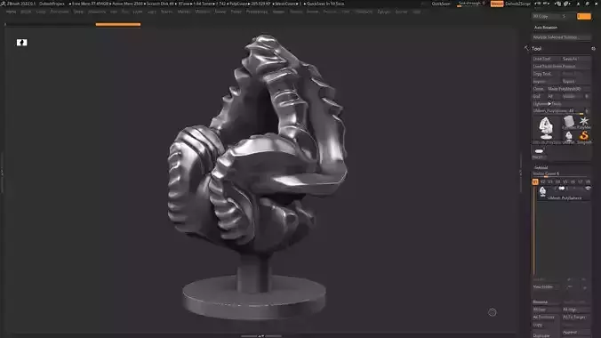The height and width of the screenshot is (338, 601).
Task: Expand the Axis Rotation section
Action: point(546,28)
